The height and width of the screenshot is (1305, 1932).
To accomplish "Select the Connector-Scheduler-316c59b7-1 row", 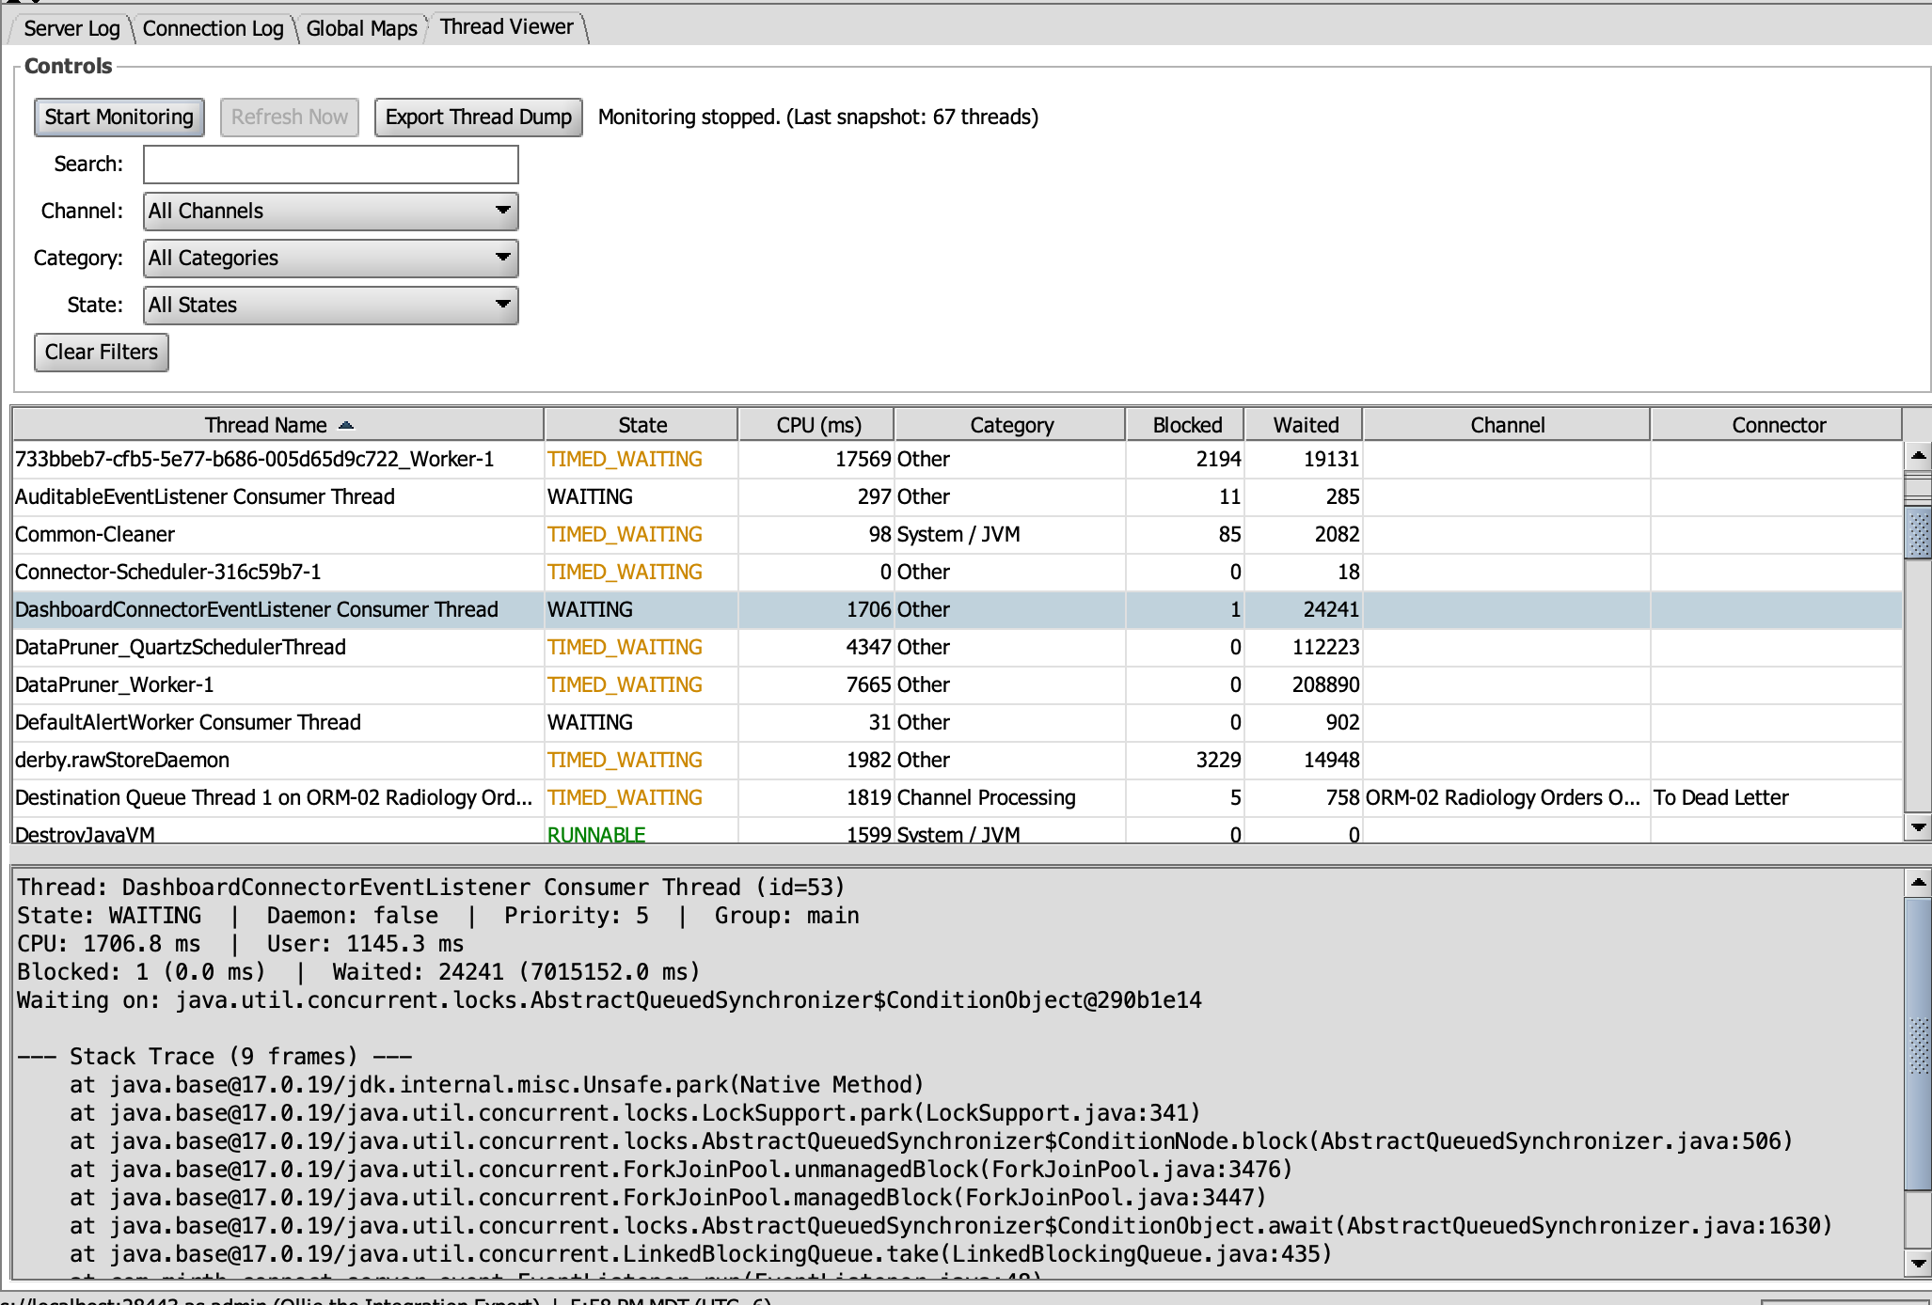I will point(958,572).
